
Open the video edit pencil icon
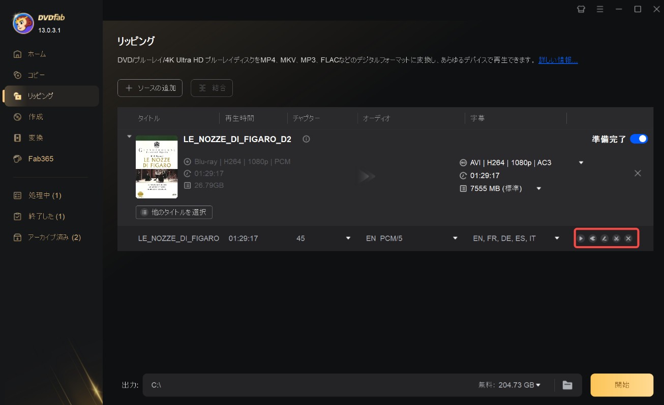(605, 239)
